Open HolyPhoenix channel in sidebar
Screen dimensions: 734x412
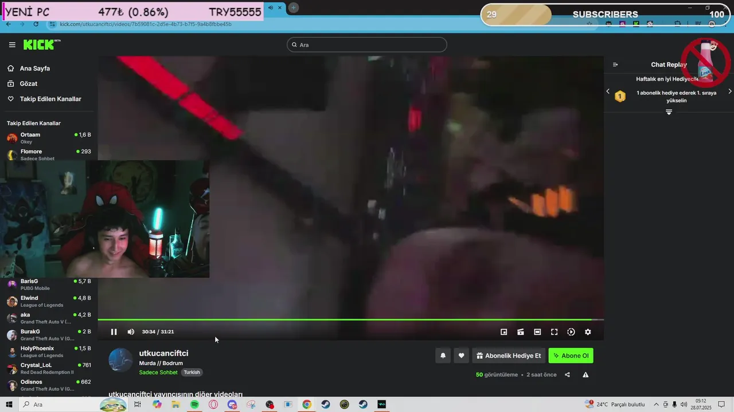[x=49, y=351]
